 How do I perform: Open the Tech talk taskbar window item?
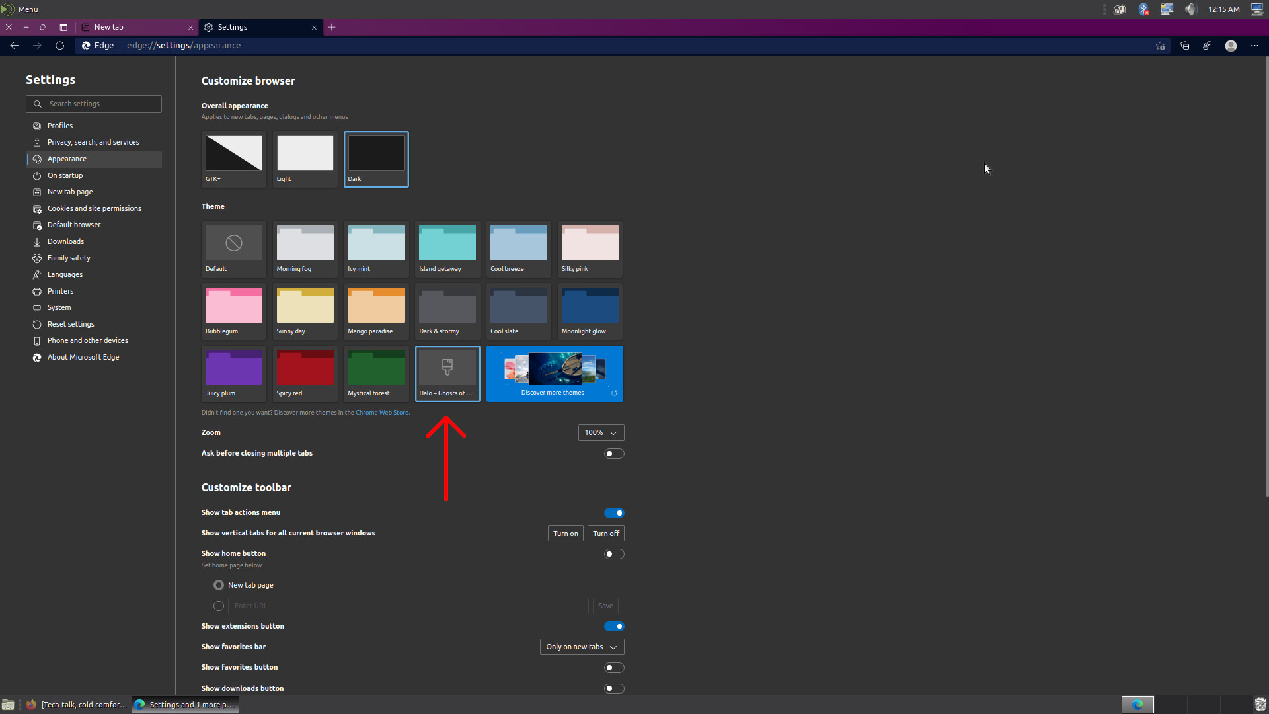pyautogui.click(x=77, y=705)
